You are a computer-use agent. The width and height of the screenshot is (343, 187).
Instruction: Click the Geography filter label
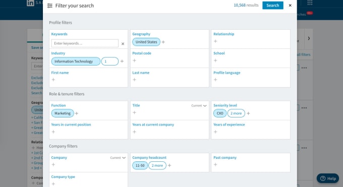pyautogui.click(x=141, y=34)
